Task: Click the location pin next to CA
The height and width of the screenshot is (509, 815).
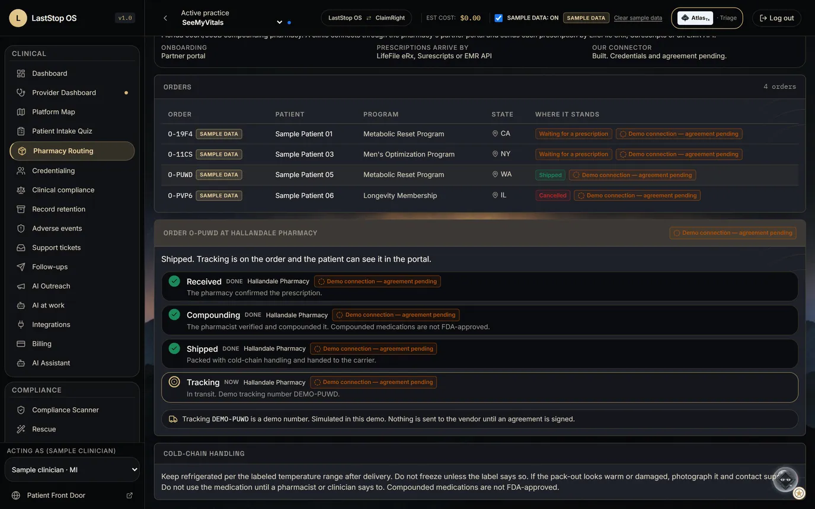Action: pyautogui.click(x=495, y=134)
